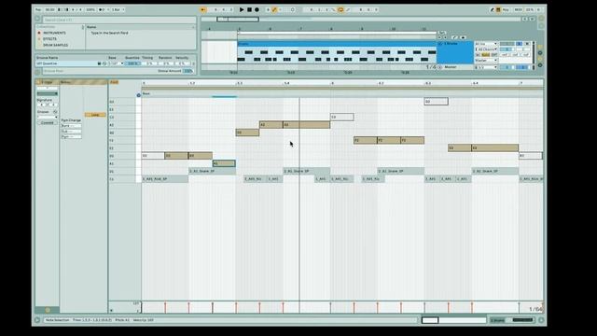Click the Pgm Change Bank field

71,126
